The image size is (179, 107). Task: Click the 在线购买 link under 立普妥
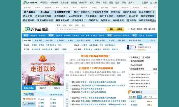(x=142, y=50)
